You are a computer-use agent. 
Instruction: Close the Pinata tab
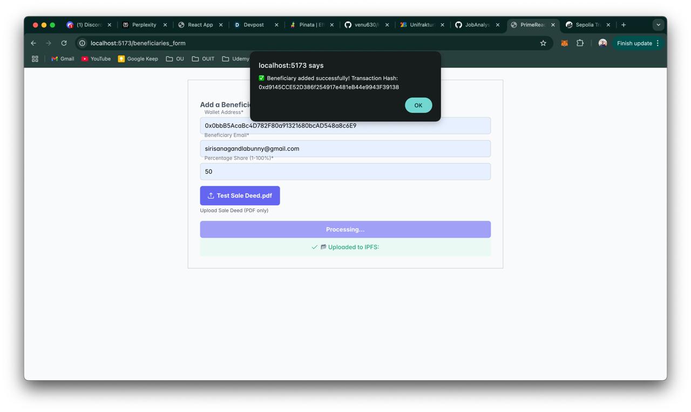click(331, 25)
